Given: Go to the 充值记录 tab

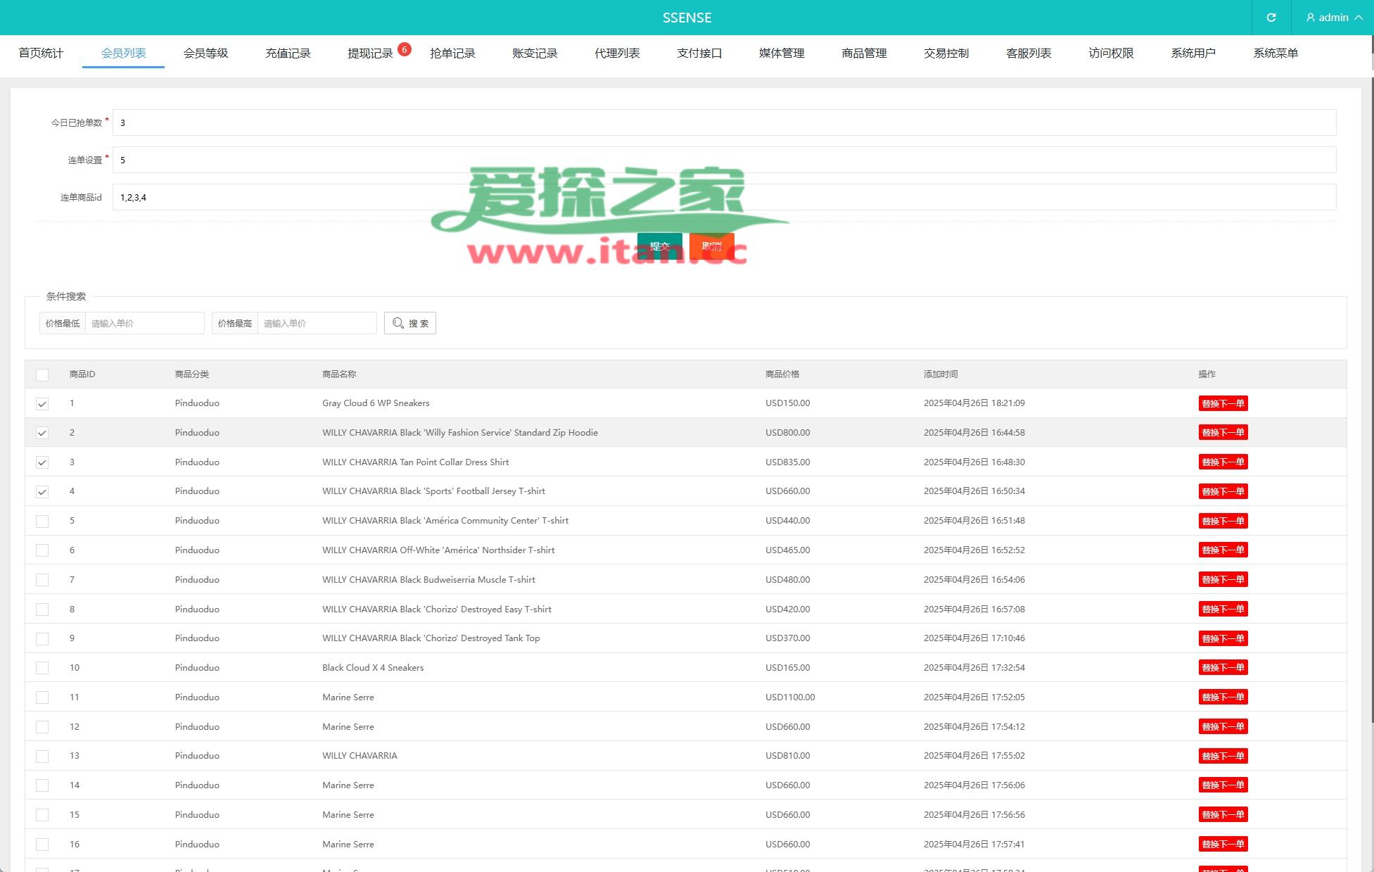Looking at the screenshot, I should pos(288,53).
